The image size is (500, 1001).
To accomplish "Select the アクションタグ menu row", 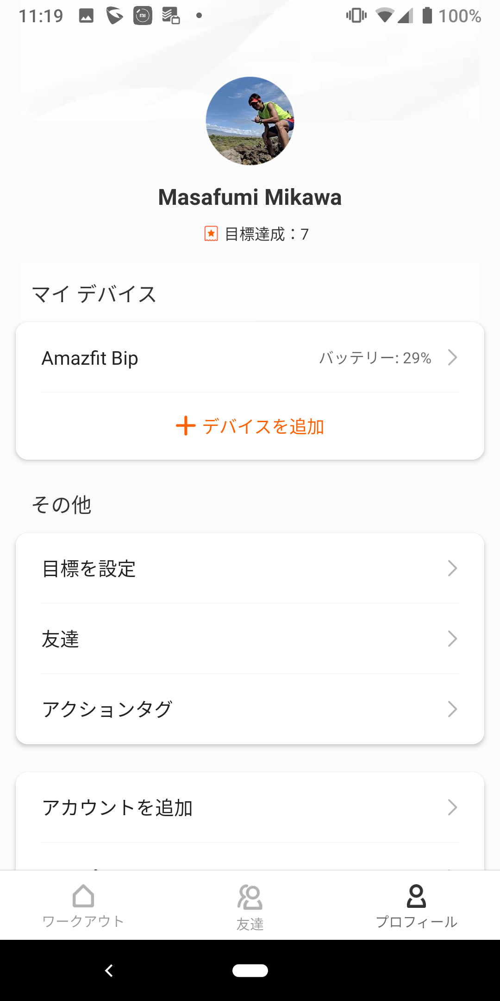I will click(x=250, y=709).
